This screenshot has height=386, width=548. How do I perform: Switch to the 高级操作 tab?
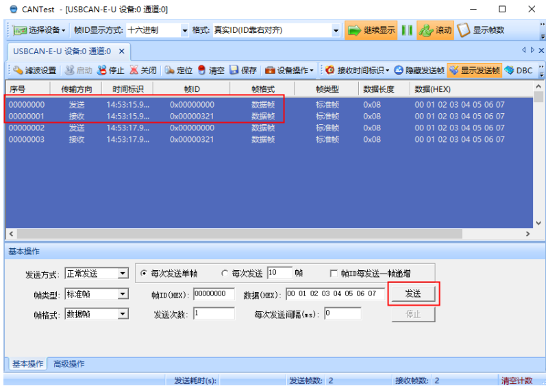tap(69, 364)
